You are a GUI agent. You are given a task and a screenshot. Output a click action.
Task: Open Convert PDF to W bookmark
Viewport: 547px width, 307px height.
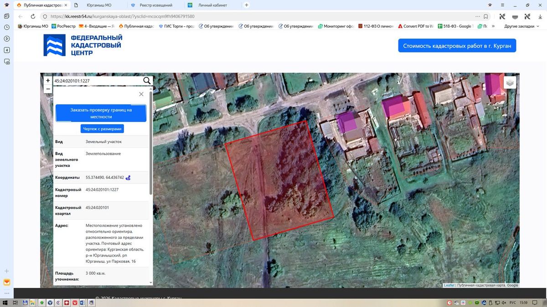tap(415, 26)
